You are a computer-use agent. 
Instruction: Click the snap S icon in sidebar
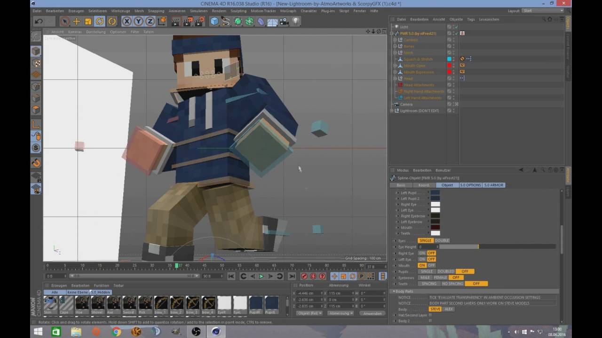pos(36,148)
